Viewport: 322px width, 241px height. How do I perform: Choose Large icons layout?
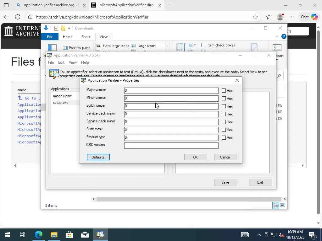[143, 46]
